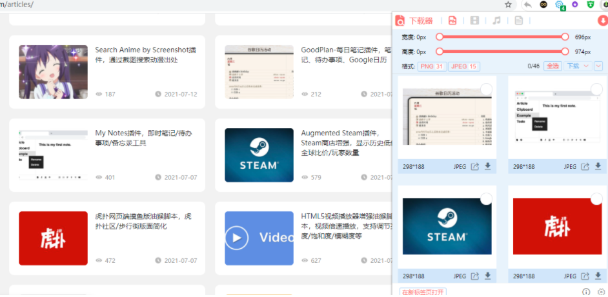The height and width of the screenshot is (297, 608).
Task: Click the view count 627
Action: coord(311,261)
